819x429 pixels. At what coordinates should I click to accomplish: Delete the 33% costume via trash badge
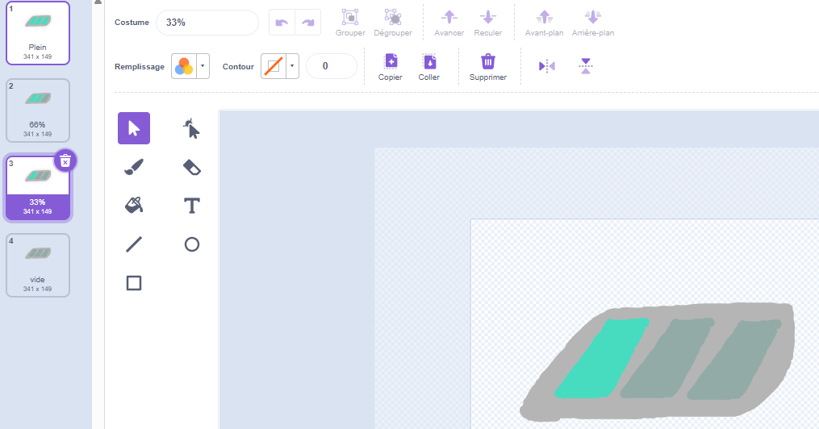point(65,162)
